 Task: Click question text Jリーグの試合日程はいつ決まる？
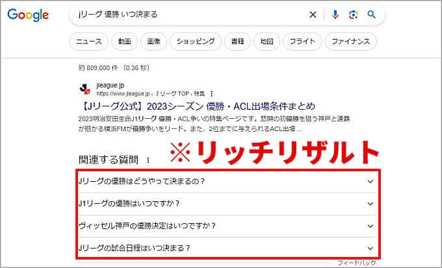pos(135,248)
